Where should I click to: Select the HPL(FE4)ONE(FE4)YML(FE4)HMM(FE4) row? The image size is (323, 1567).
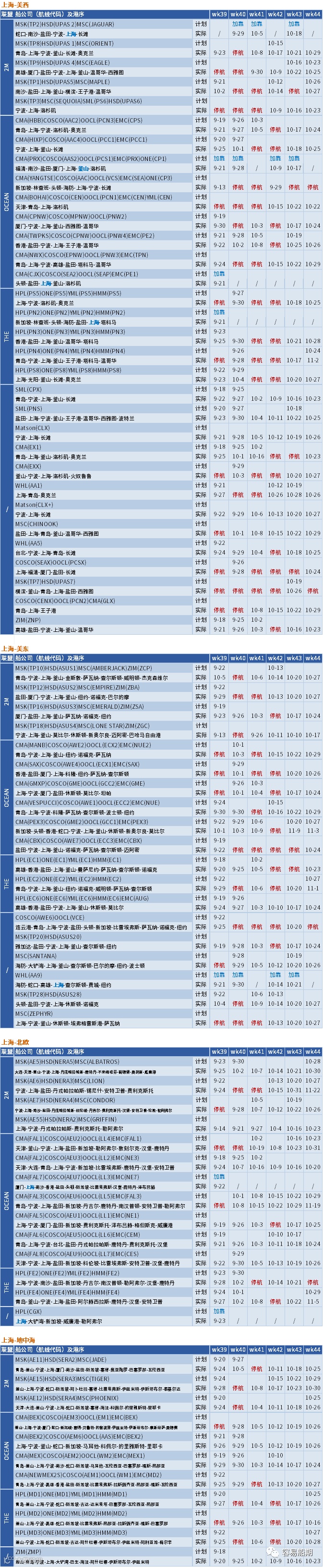[x=103, y=1292]
